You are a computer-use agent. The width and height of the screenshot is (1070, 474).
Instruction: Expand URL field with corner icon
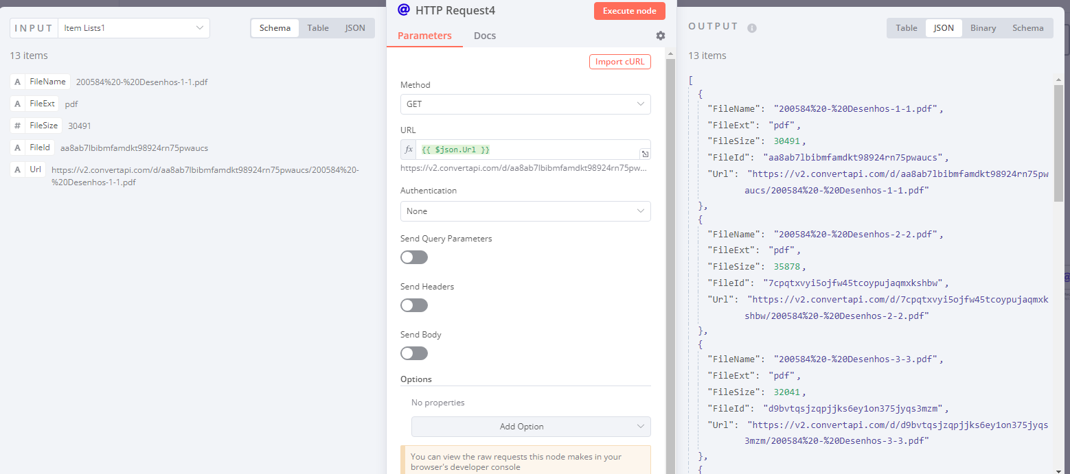pyautogui.click(x=645, y=154)
